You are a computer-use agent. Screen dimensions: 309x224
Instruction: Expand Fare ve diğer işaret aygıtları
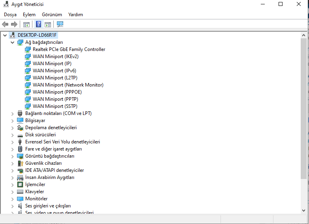(12, 149)
